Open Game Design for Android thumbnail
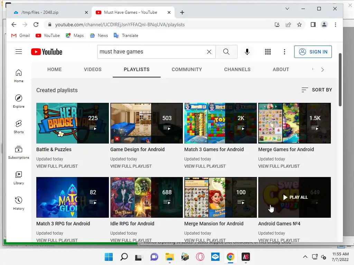The height and width of the screenshot is (265, 354). point(147,123)
